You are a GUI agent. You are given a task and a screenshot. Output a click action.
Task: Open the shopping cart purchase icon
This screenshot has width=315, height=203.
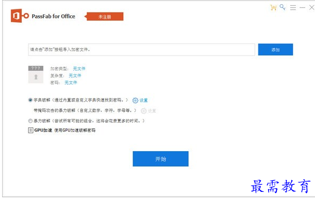point(273,7)
